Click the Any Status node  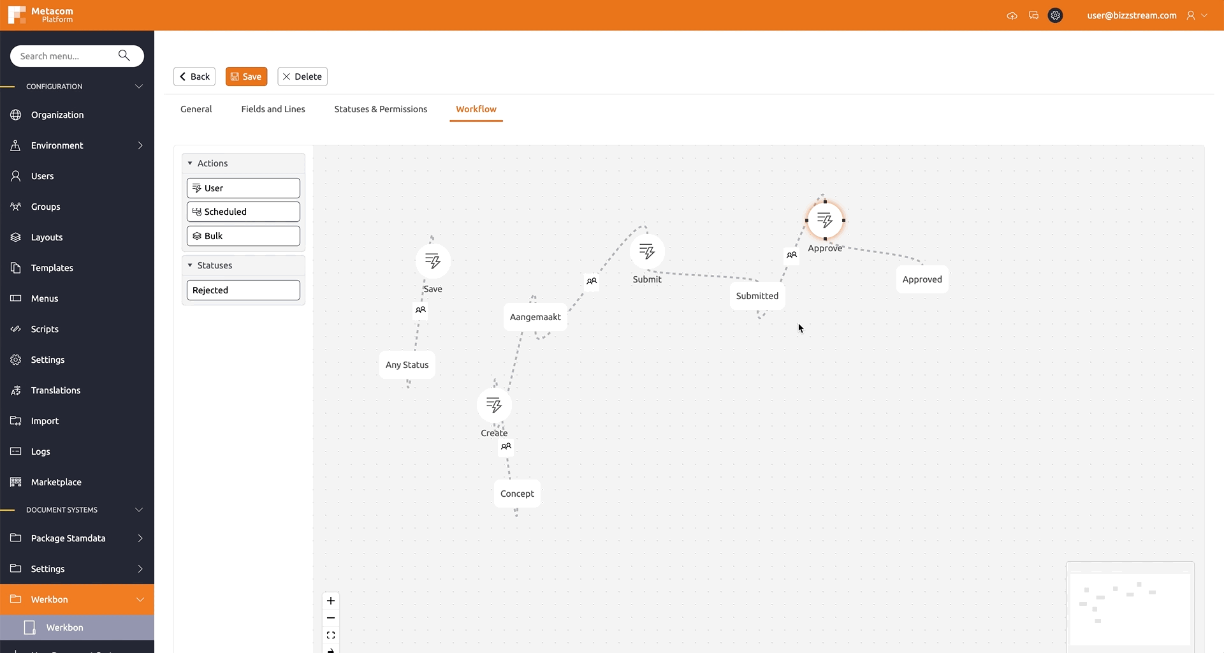coord(407,365)
